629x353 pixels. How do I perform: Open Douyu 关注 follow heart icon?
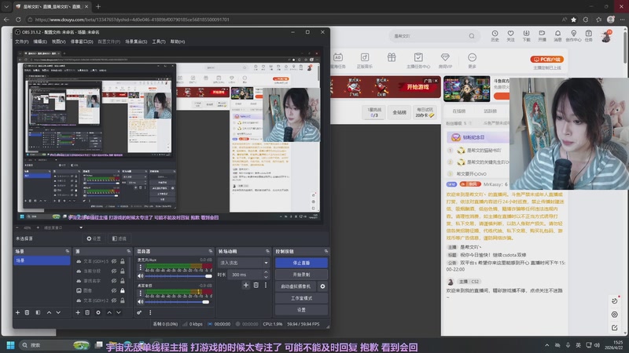pos(510,35)
